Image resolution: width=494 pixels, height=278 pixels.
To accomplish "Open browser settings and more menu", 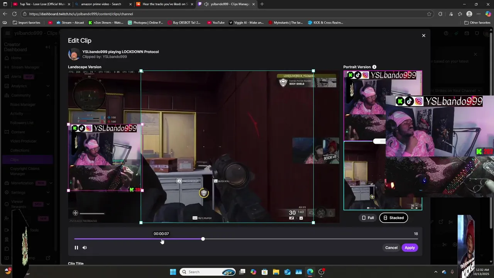I will click(x=479, y=14).
